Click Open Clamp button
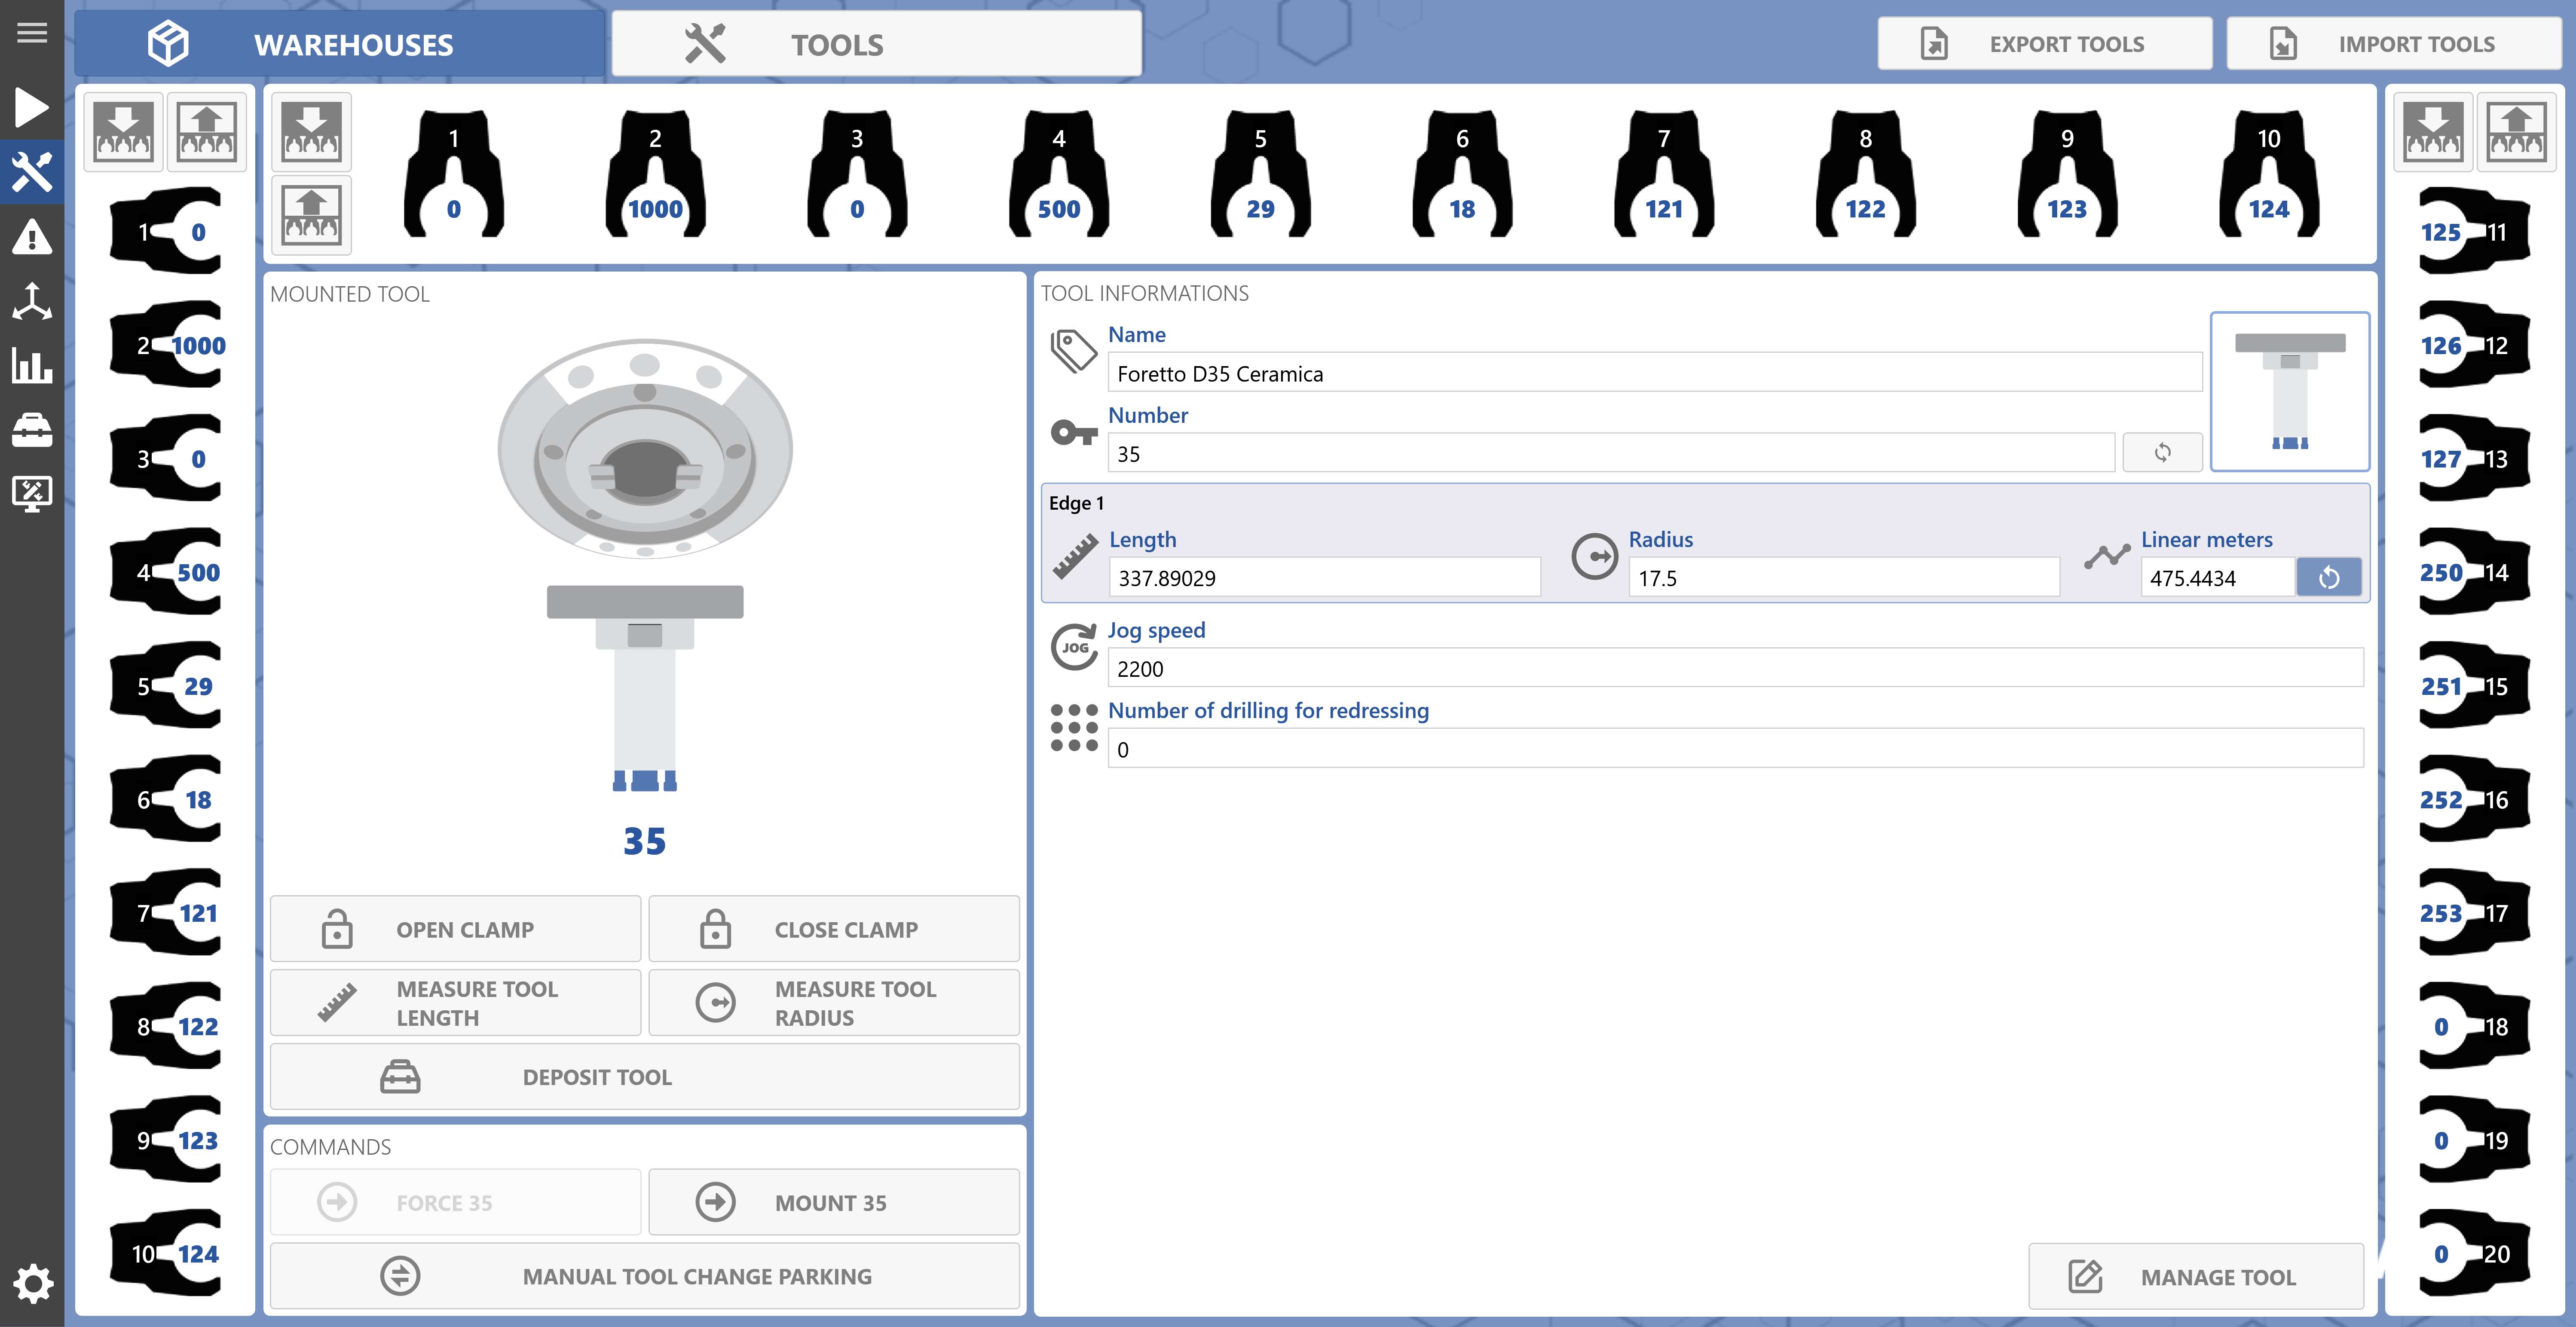Screen dimensions: 2576x1327 pyautogui.click(x=455, y=929)
